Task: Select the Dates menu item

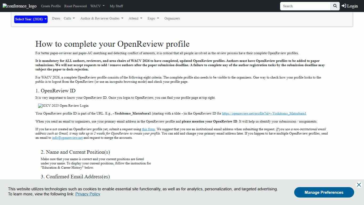Action: (56, 18)
